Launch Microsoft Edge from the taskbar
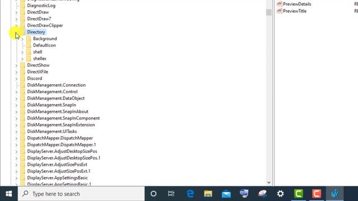Screen dimensions: 358x201 (190, 194)
